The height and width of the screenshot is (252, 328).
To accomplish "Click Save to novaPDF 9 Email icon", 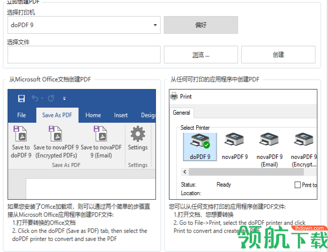I will coord(100,134).
